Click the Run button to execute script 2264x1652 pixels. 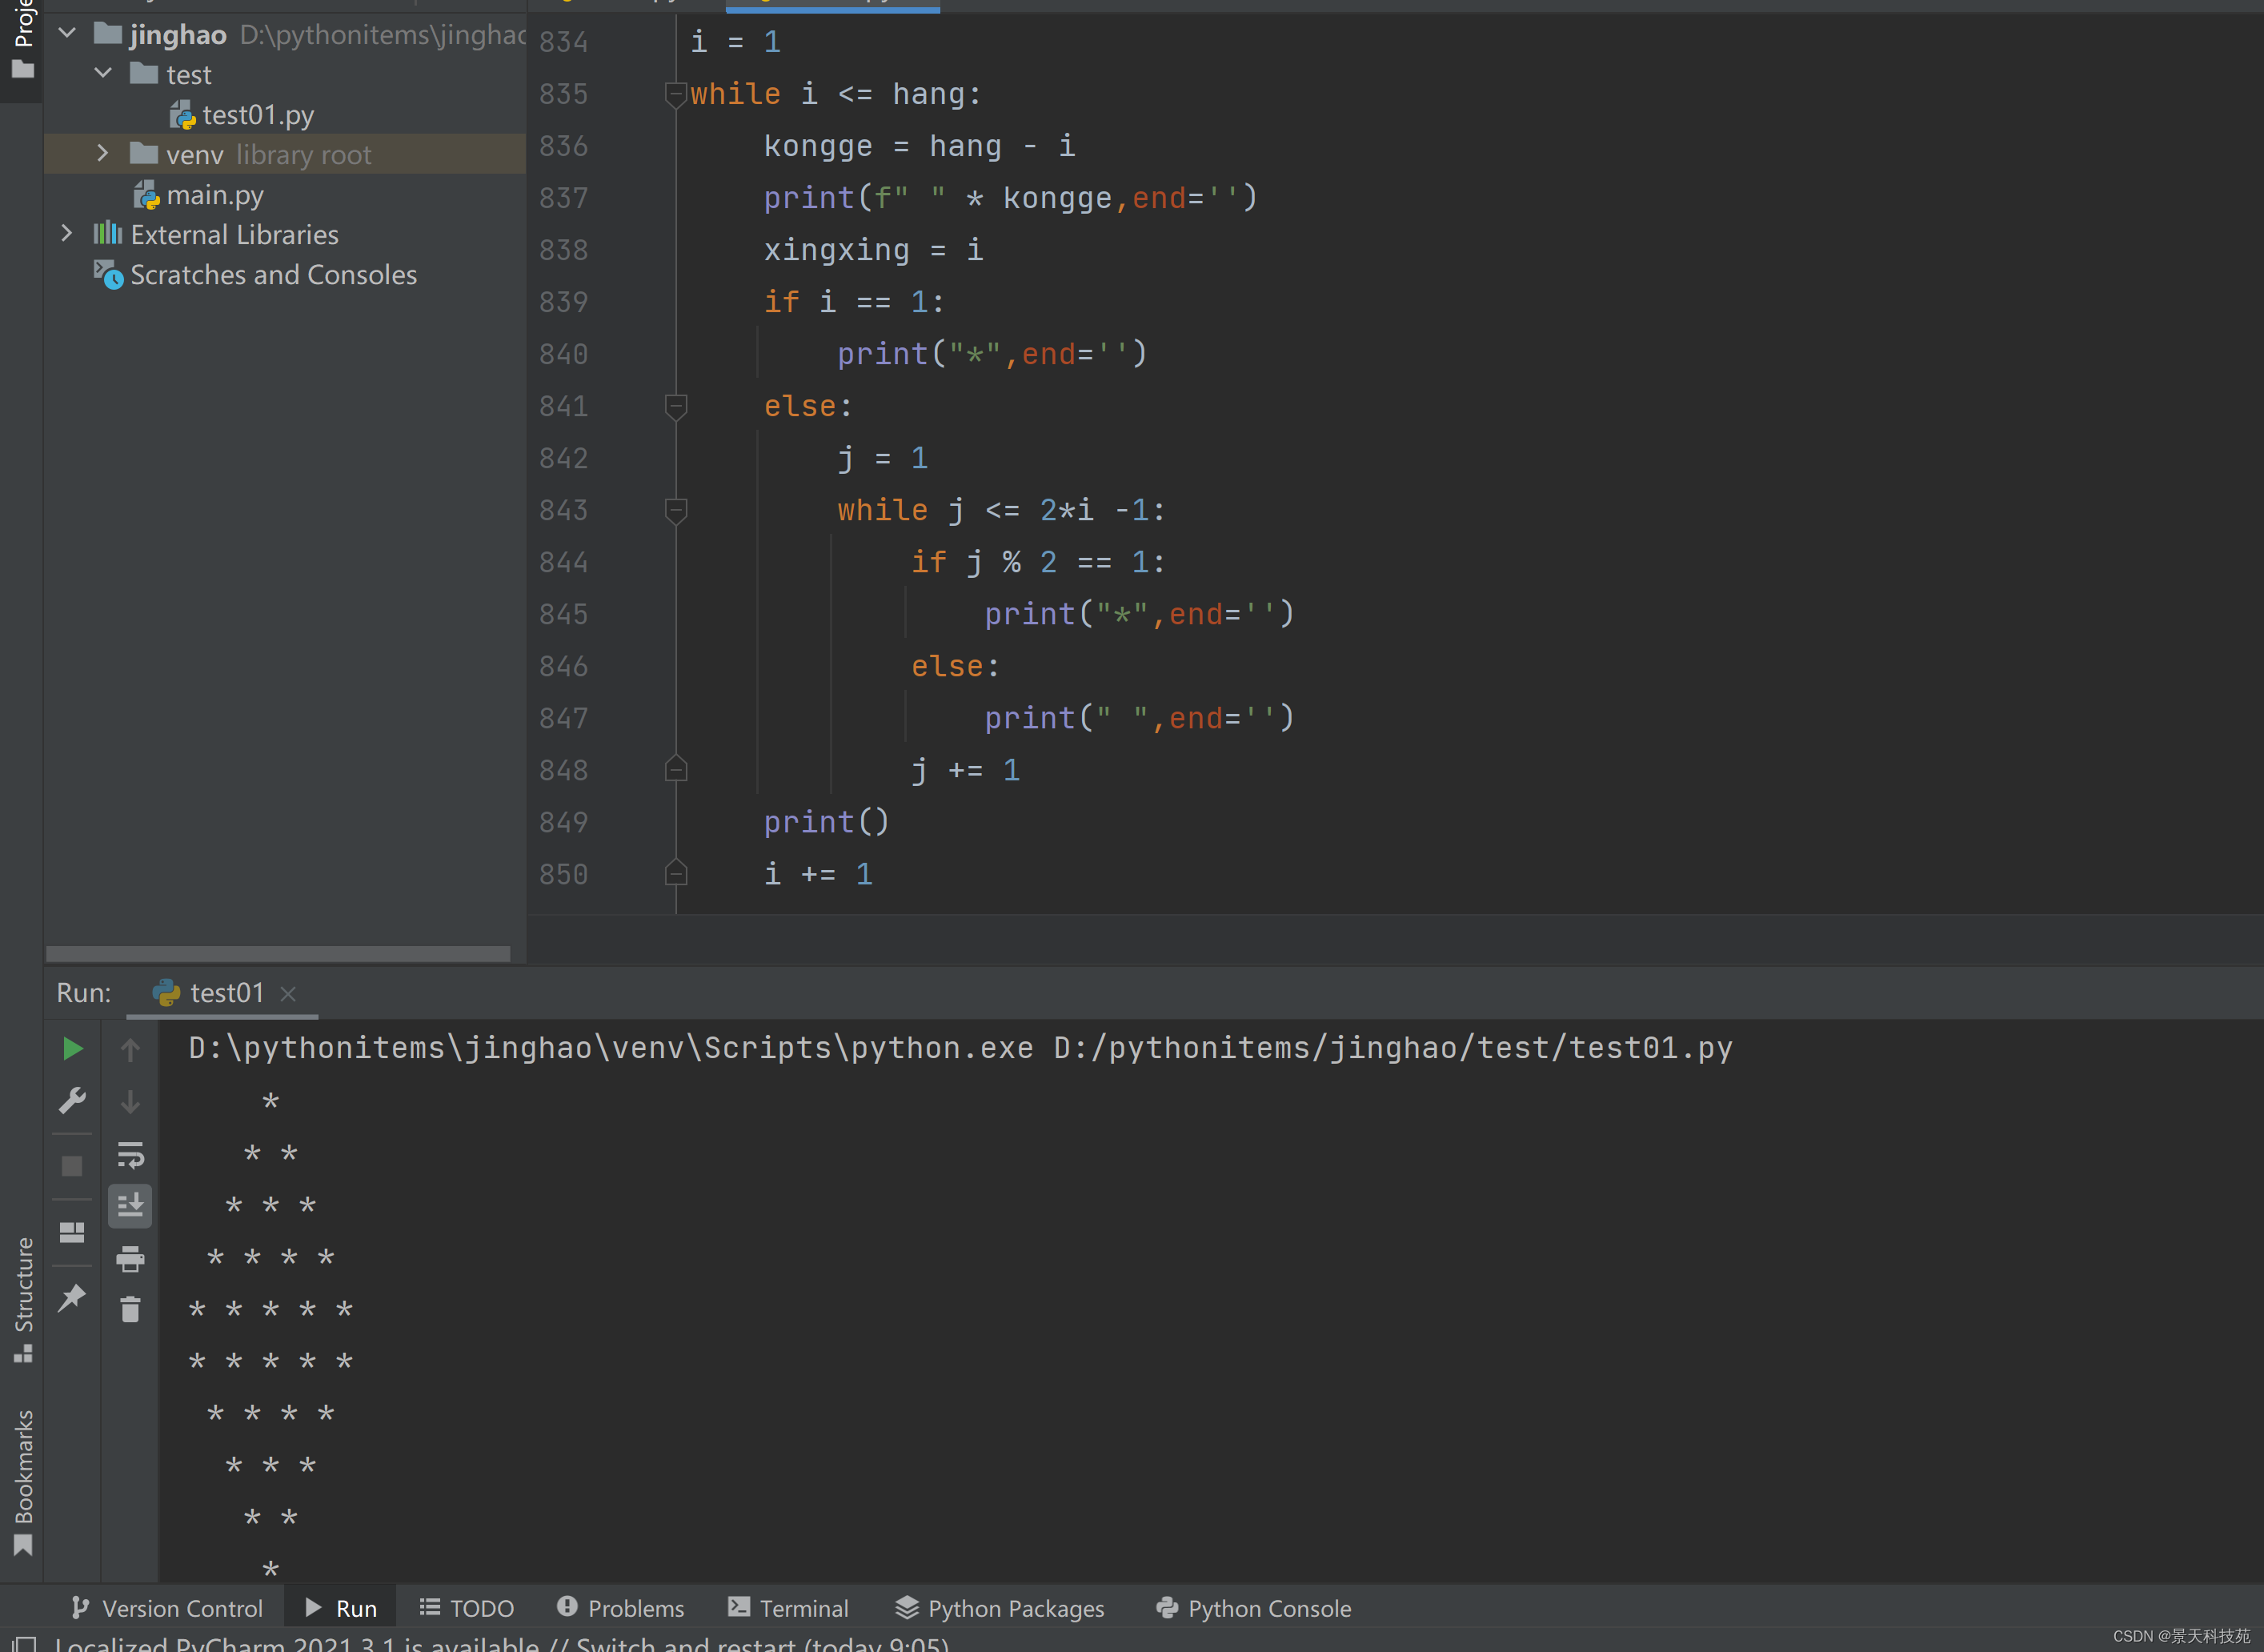point(70,1049)
